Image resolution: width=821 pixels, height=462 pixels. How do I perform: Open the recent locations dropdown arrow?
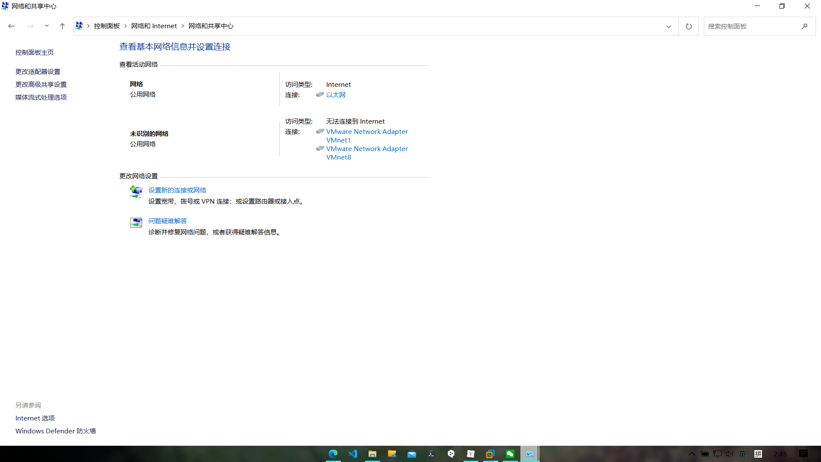point(47,26)
